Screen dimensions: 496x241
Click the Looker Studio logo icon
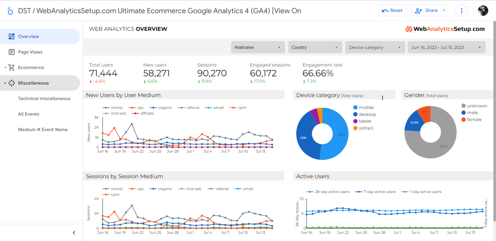(x=9, y=10)
